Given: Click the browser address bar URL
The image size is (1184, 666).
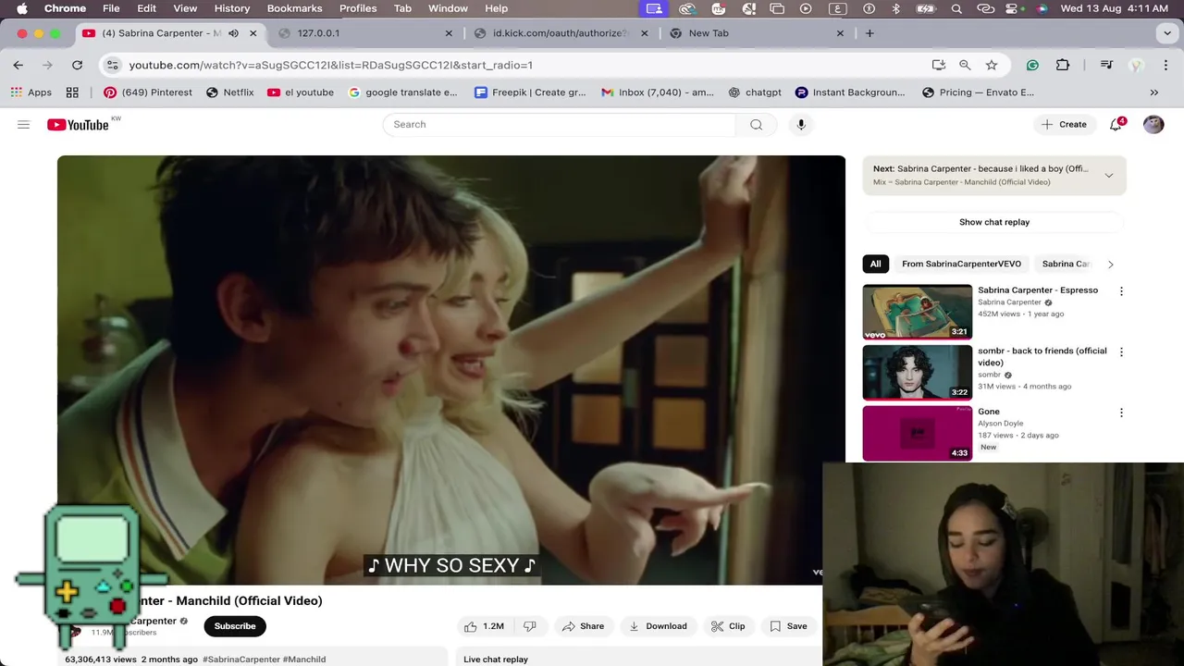Looking at the screenshot, I should coord(331,65).
